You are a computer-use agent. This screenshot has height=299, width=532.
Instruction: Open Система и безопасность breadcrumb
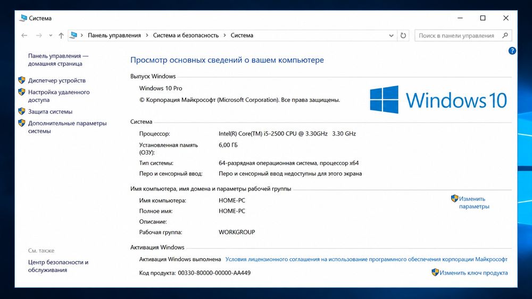point(186,35)
